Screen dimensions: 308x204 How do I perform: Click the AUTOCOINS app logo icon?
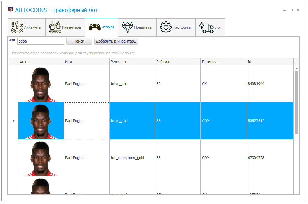pyautogui.click(x=11, y=9)
